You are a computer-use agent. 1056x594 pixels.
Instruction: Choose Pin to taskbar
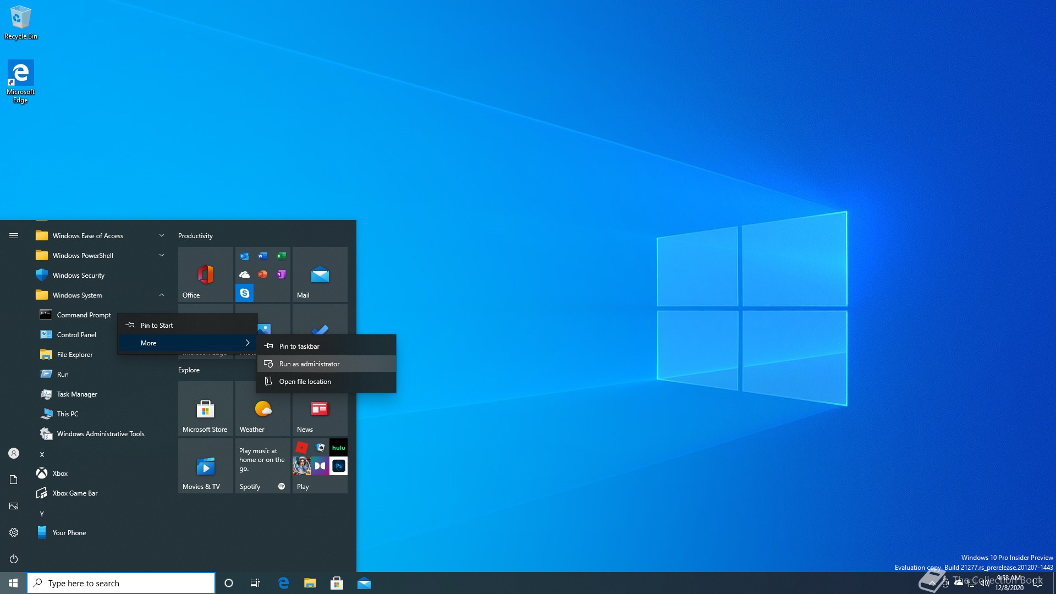(326, 346)
